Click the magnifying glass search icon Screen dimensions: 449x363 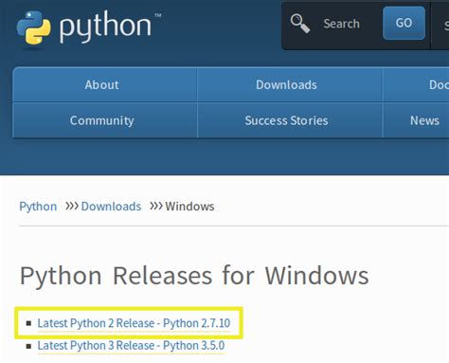300,24
